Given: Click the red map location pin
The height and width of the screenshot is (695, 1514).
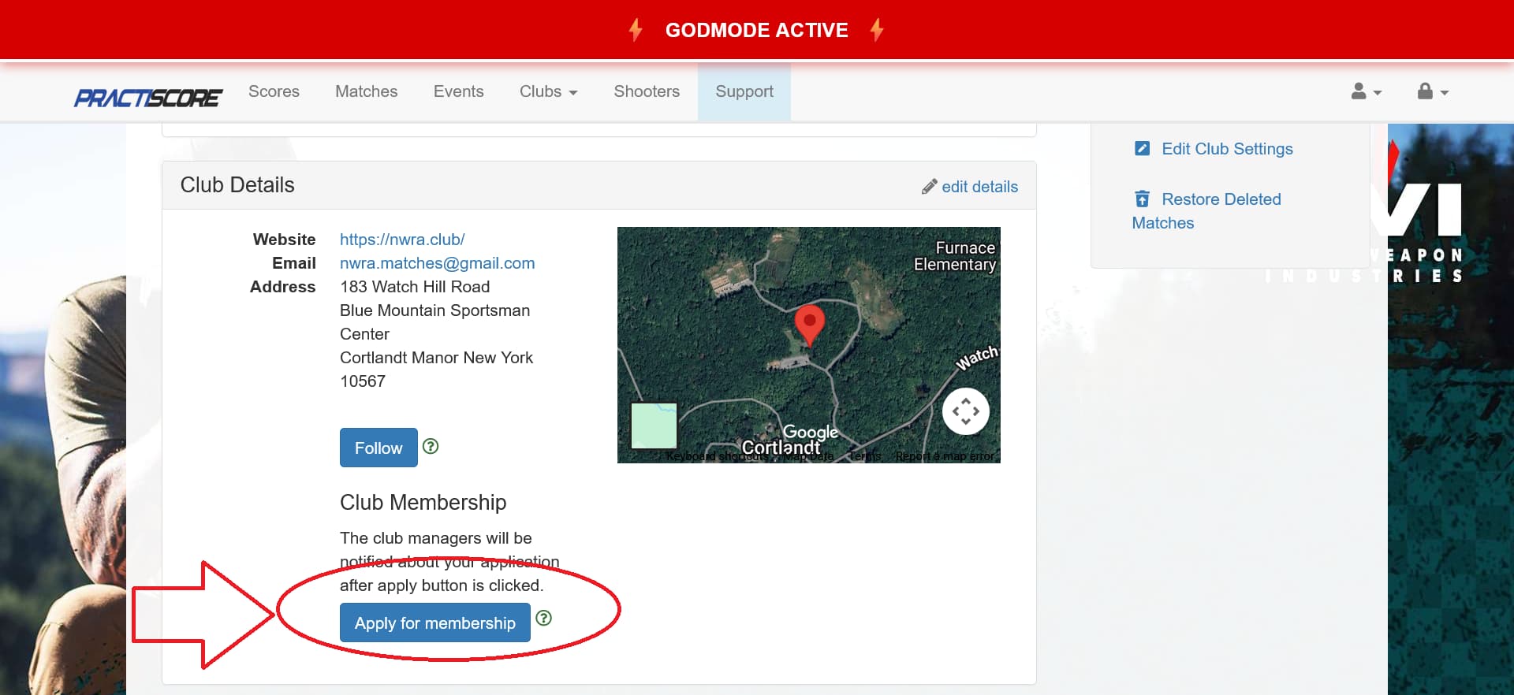Looking at the screenshot, I should (809, 323).
